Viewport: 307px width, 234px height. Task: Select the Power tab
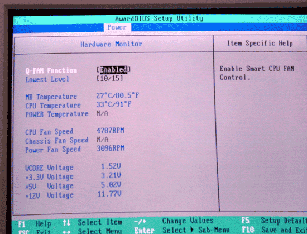coord(117,27)
